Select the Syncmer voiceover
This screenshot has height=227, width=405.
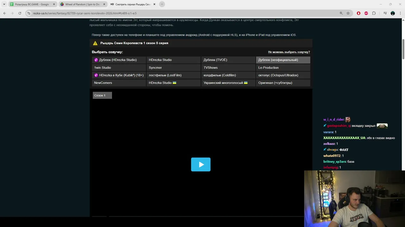[x=173, y=67]
